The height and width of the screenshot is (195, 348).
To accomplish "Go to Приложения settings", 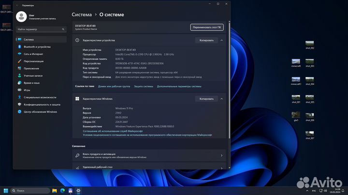I will (31, 68).
